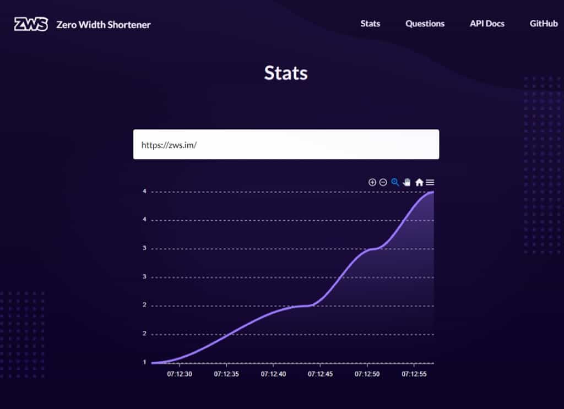Select the hand panning tool

[x=407, y=182]
